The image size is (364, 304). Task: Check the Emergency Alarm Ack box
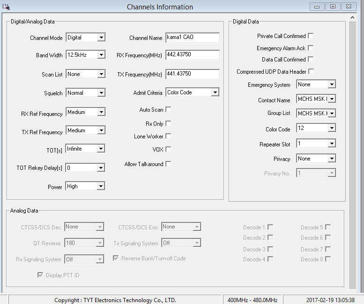pyautogui.click(x=311, y=48)
